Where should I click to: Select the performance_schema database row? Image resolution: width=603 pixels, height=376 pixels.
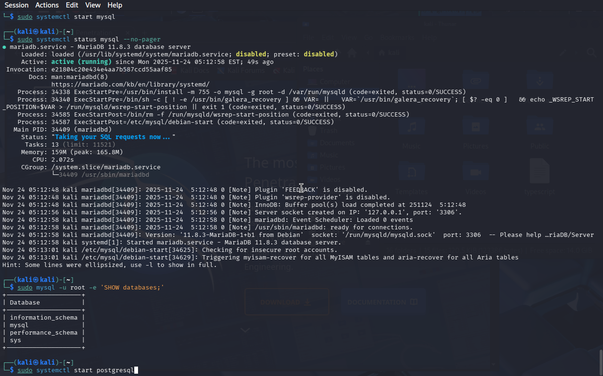pyautogui.click(x=43, y=333)
